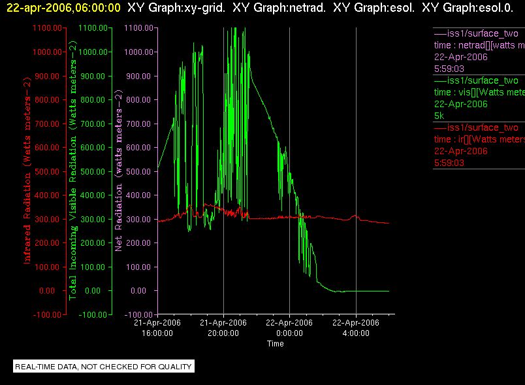
Task: Select the 'XY Graph:netrad.' title text
Action: pyautogui.click(x=279, y=7)
